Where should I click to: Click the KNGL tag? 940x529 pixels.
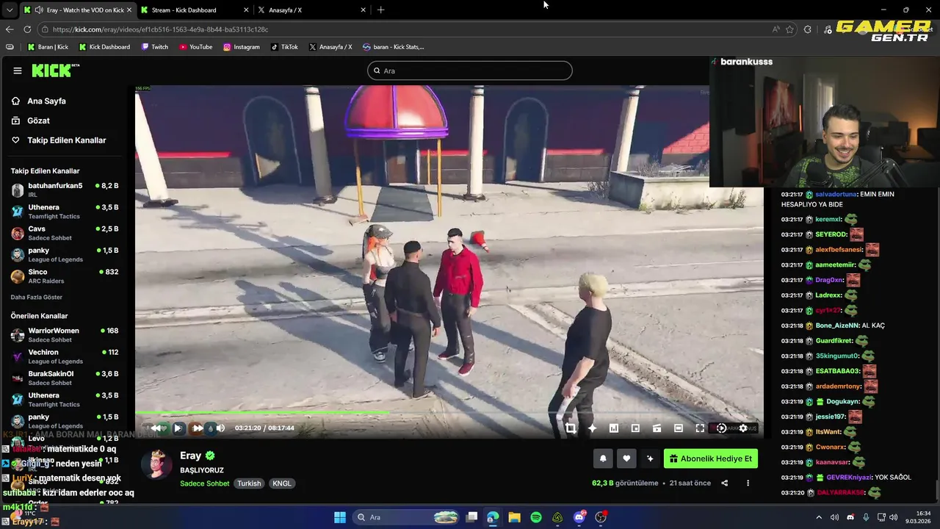pyautogui.click(x=282, y=483)
